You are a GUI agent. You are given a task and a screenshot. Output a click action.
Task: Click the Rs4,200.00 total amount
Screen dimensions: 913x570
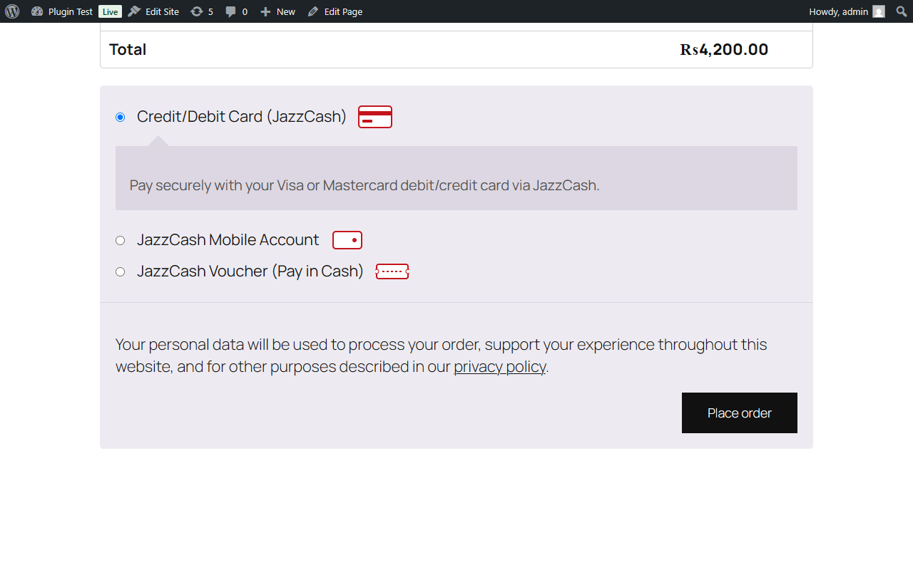[x=724, y=49]
